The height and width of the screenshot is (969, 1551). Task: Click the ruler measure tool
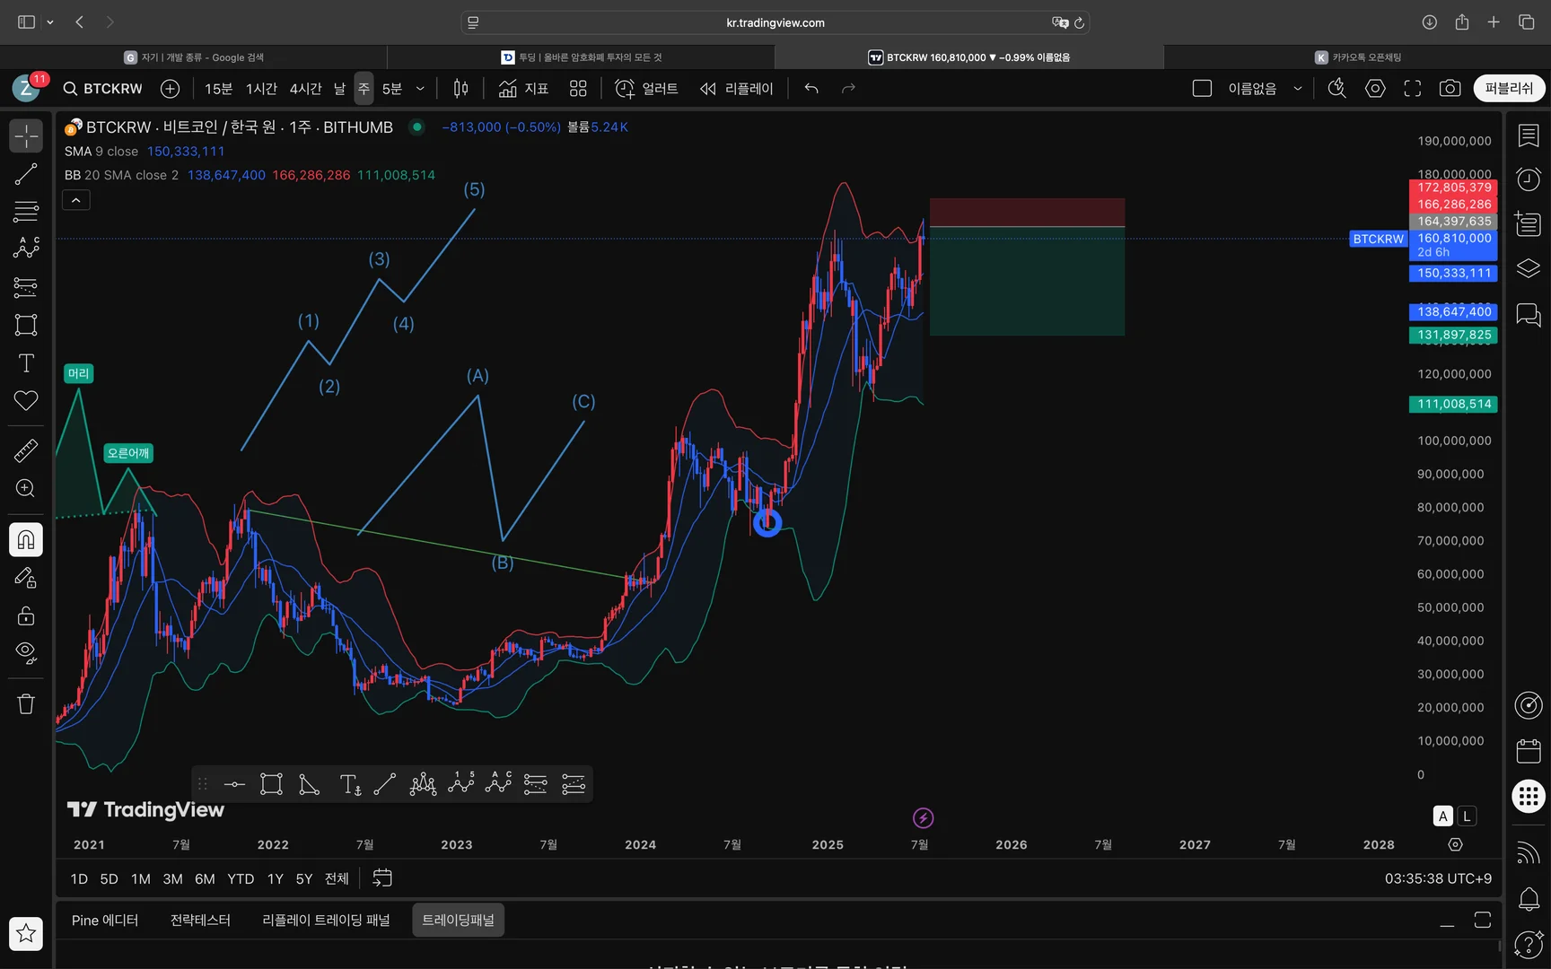pyautogui.click(x=26, y=450)
